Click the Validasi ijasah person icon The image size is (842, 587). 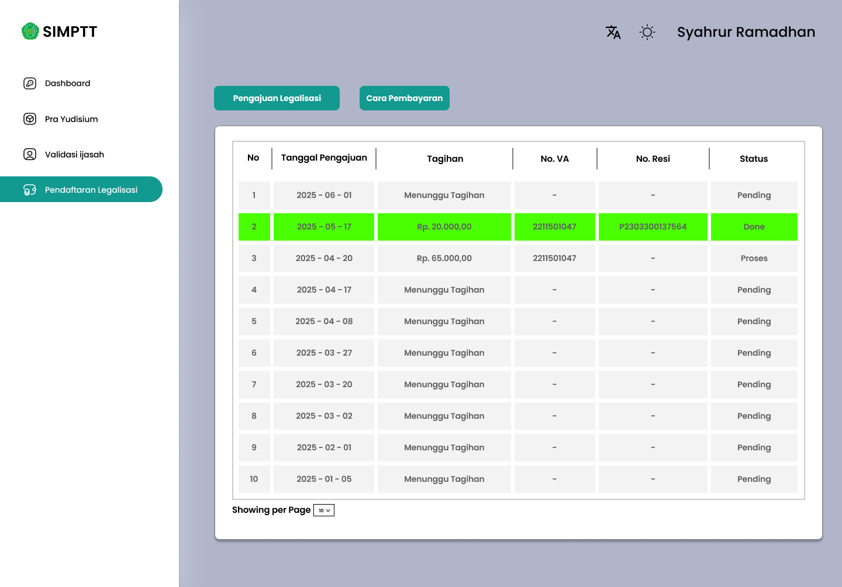[x=30, y=154]
